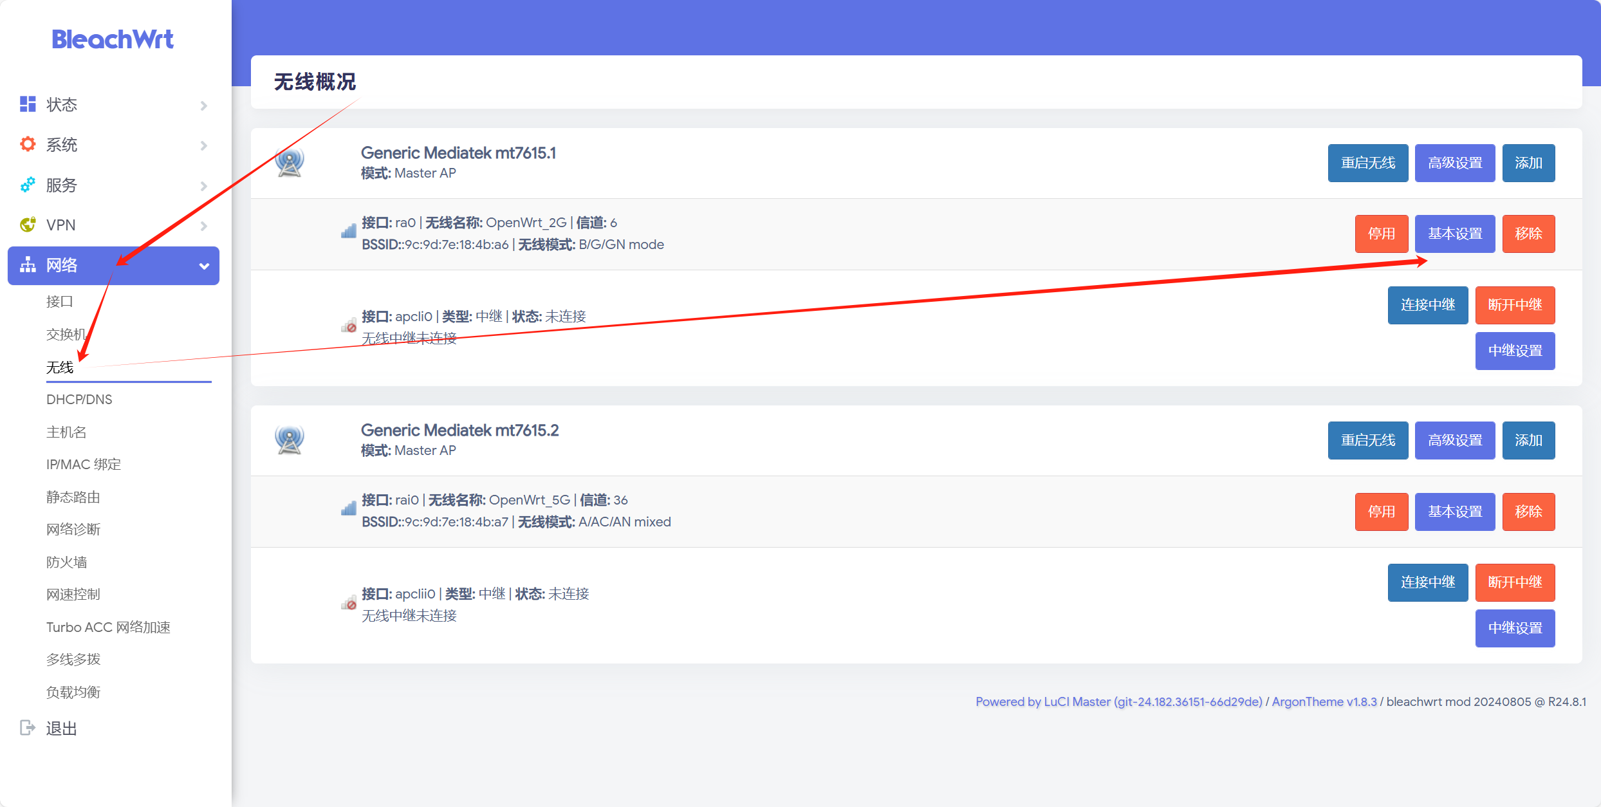Click 添加 for mt7615.1

click(x=1529, y=163)
